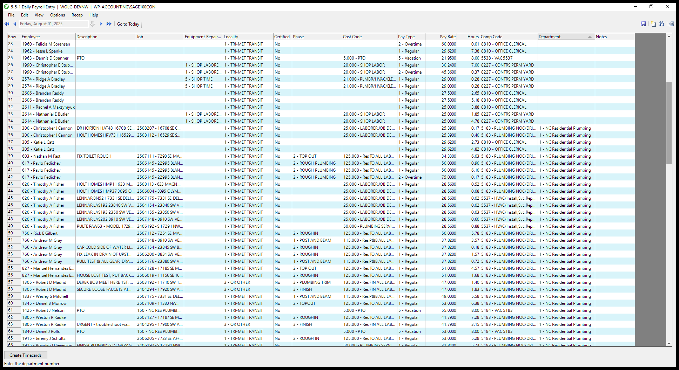Go to the previous day arrow
Viewport: 679px width, 370px height.
(x=15, y=24)
